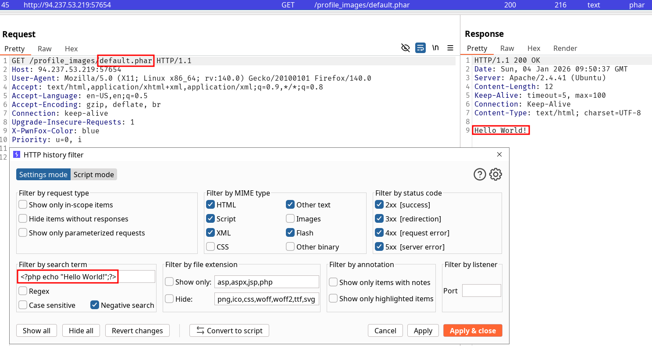Image resolution: width=652 pixels, height=346 pixels.
Task: Enable the Images MIME type checkbox
Action: (290, 219)
